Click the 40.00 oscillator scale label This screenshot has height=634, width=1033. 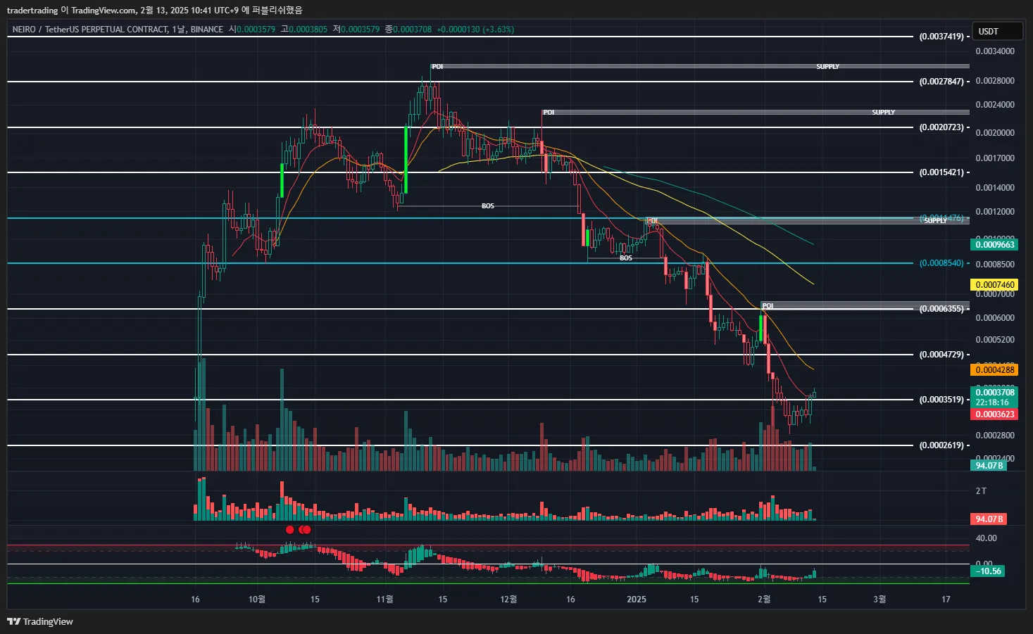[x=986, y=538]
